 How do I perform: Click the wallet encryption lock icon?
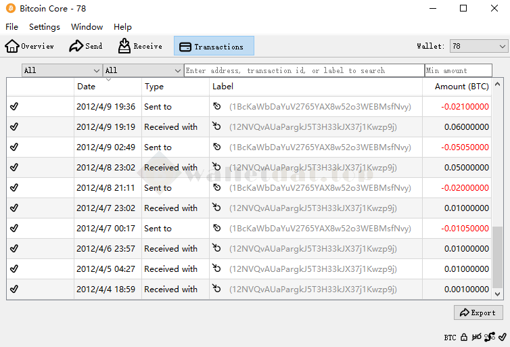(x=464, y=337)
